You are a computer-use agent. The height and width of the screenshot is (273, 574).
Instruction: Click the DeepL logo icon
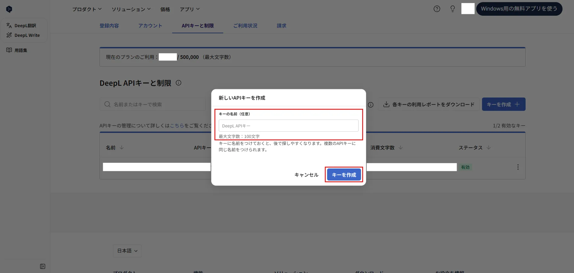[9, 9]
